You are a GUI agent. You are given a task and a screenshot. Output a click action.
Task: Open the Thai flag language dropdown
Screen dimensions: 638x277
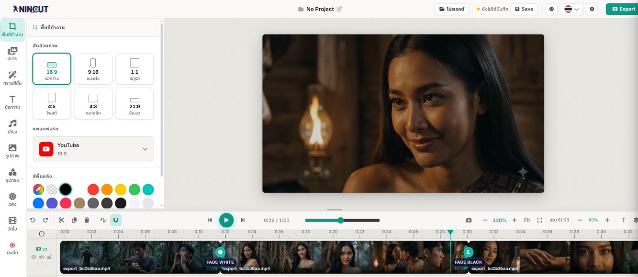tap(571, 9)
